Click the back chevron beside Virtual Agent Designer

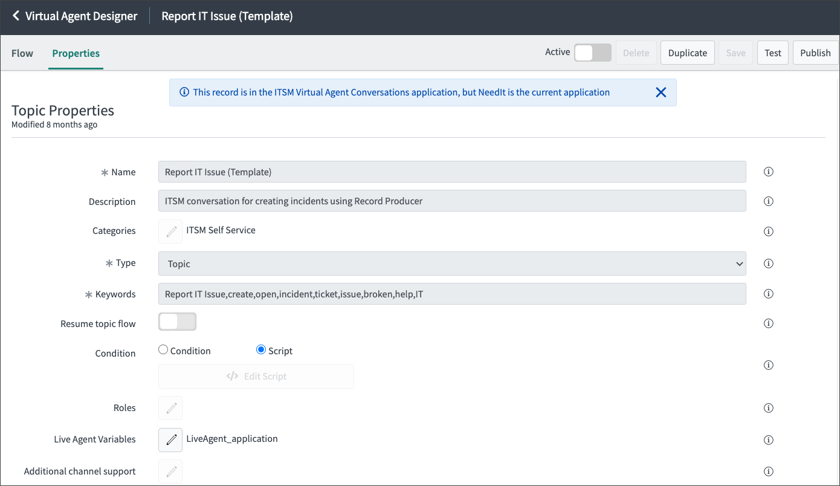15,16
